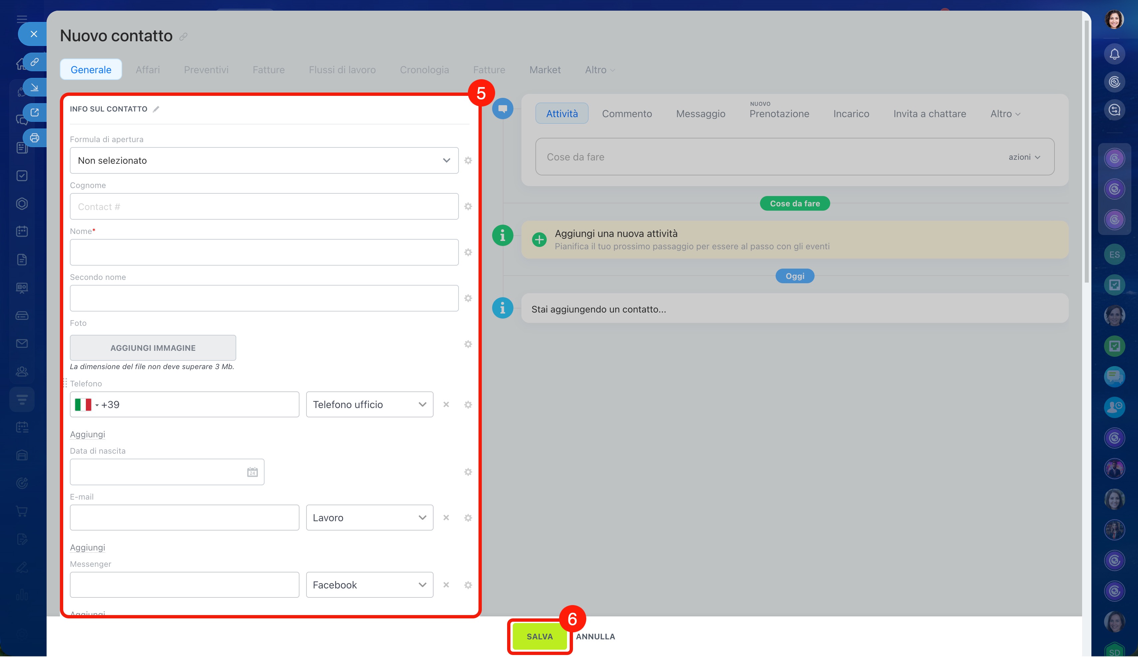The image size is (1138, 657).
Task: Click the print icon in the left panel
Action: [x=35, y=138]
